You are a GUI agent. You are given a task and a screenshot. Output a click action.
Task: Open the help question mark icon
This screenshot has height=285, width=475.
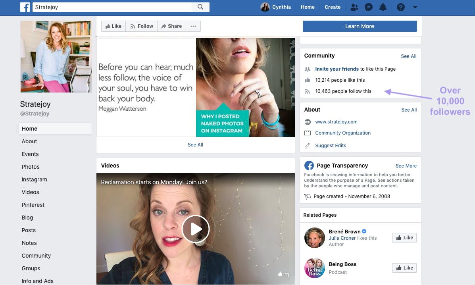pos(400,7)
